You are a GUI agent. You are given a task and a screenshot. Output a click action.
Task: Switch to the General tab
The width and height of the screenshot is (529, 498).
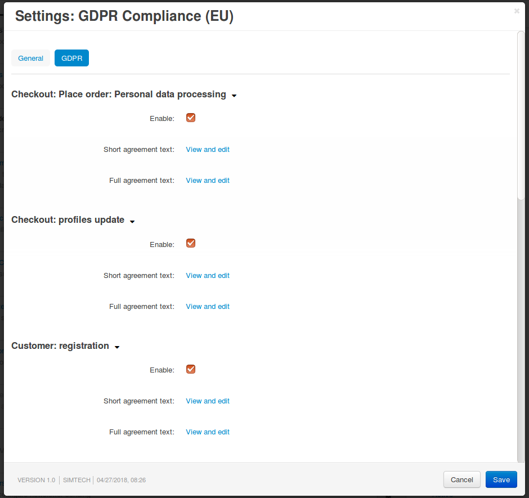tap(31, 58)
